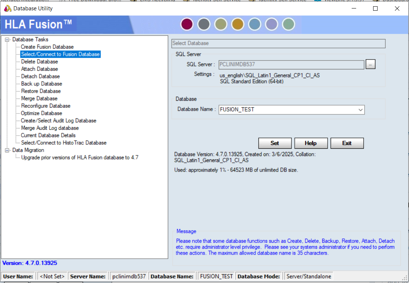Click the Server/Standalone database mode entry

(x=309, y=276)
